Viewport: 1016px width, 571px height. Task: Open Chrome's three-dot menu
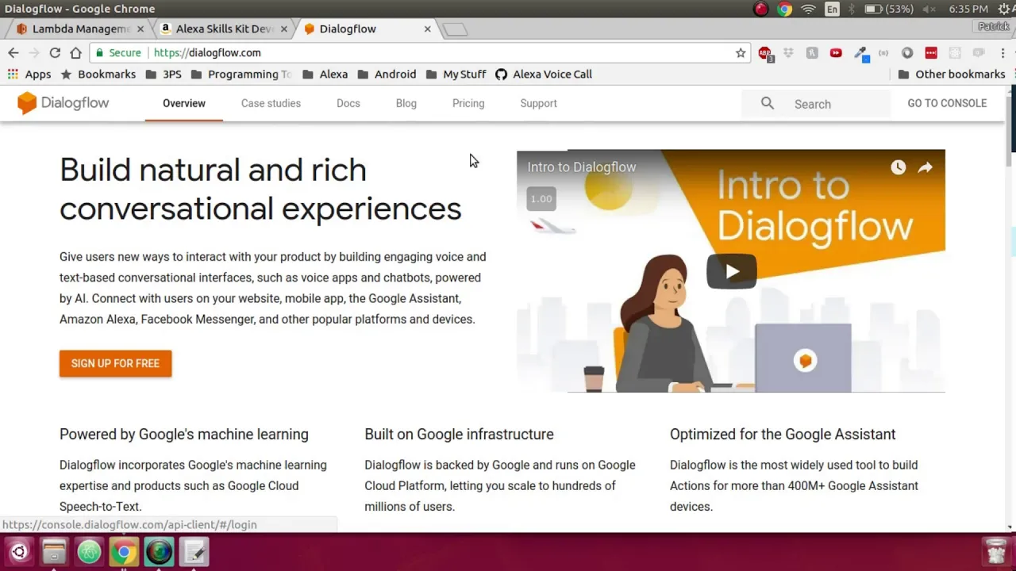coord(1003,53)
